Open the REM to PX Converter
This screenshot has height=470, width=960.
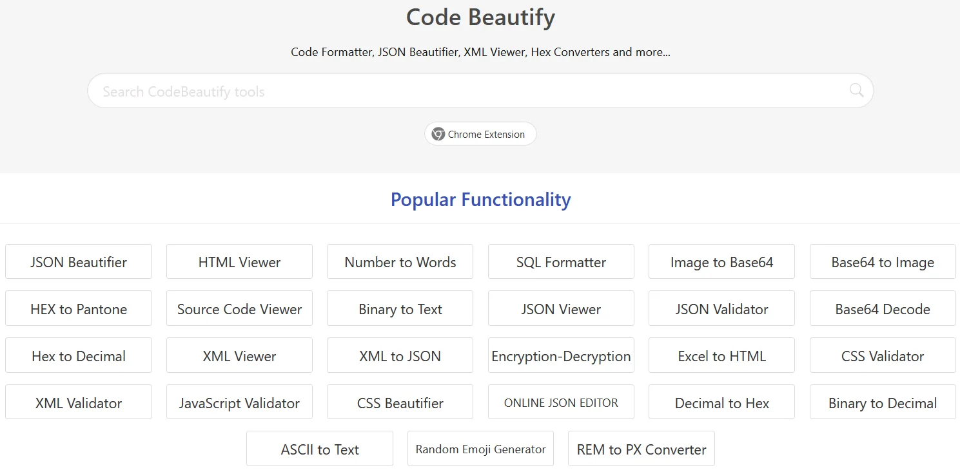[x=642, y=449]
